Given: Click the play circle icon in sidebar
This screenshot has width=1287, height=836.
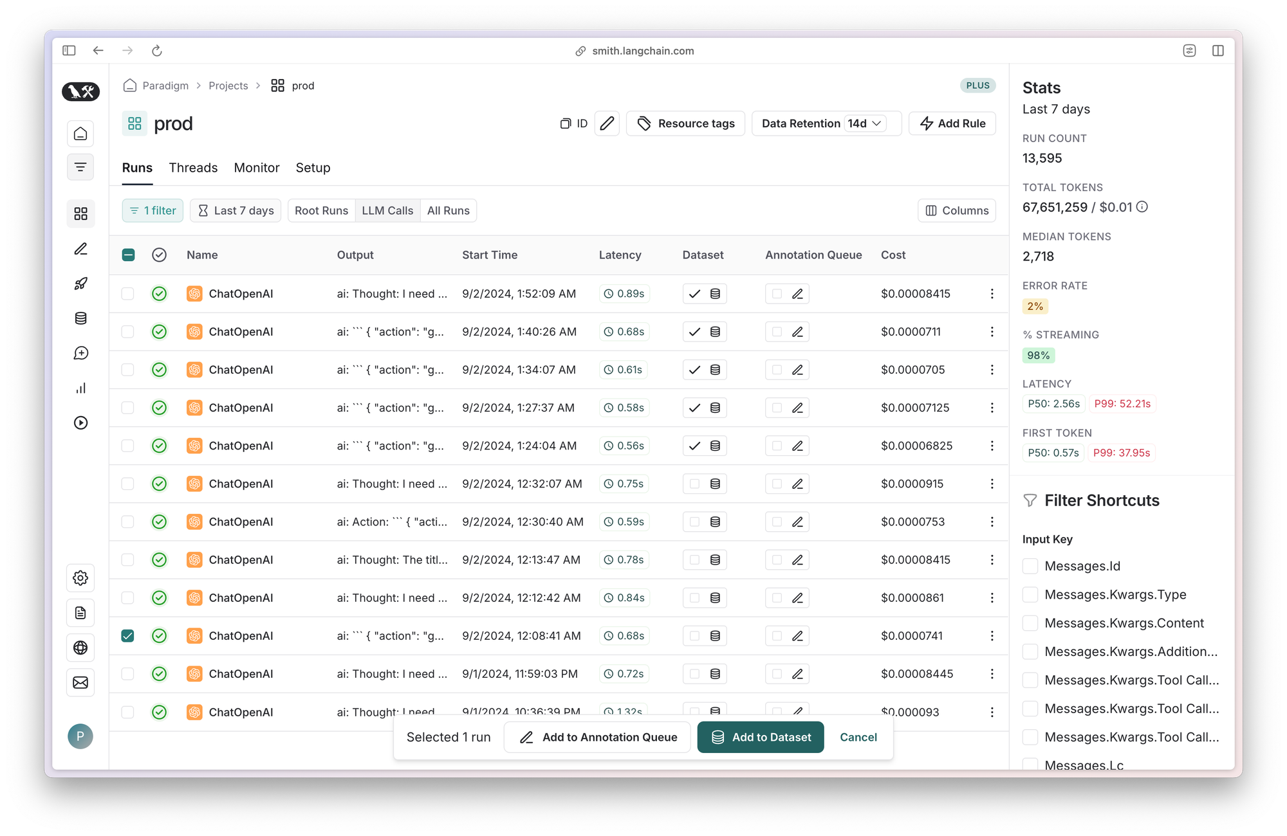Looking at the screenshot, I should 80,423.
